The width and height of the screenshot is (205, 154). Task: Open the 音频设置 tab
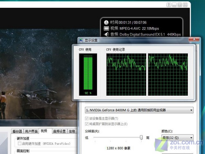[x=59, y=131]
